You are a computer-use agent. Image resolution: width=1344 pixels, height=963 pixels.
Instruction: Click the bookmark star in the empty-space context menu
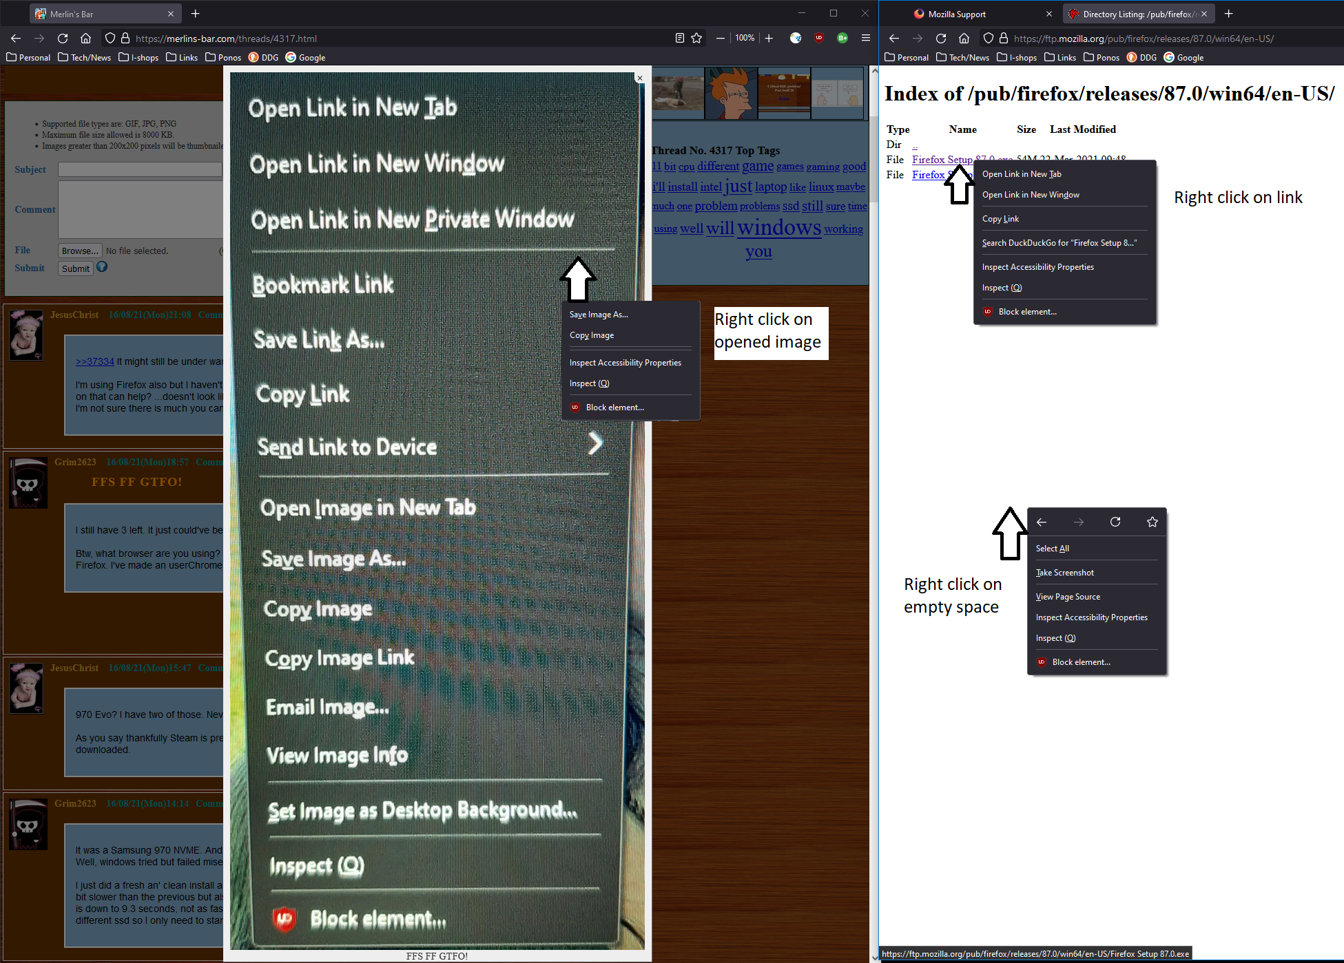coord(1152,522)
